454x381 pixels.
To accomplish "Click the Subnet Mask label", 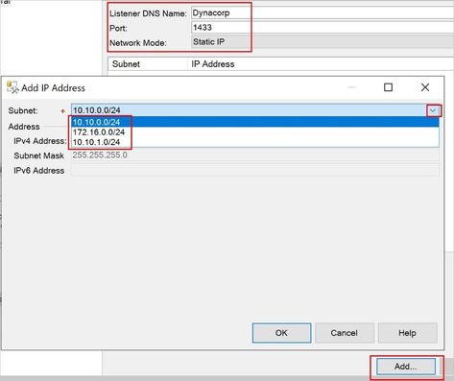I will [38, 155].
